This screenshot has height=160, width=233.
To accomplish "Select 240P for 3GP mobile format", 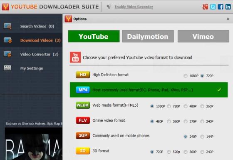I will [185, 137].
